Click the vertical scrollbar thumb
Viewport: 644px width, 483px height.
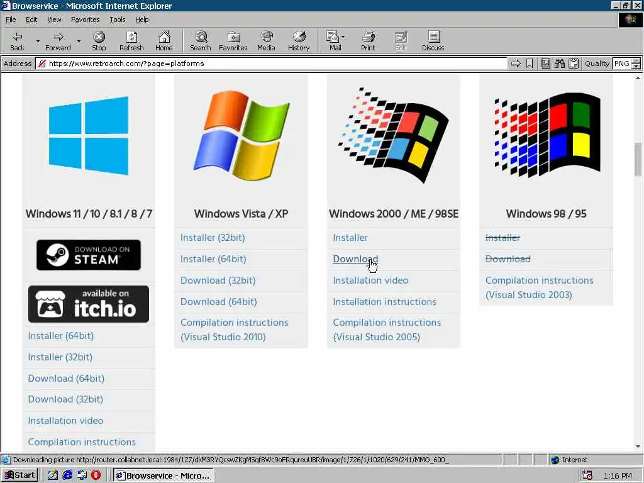[x=638, y=159]
